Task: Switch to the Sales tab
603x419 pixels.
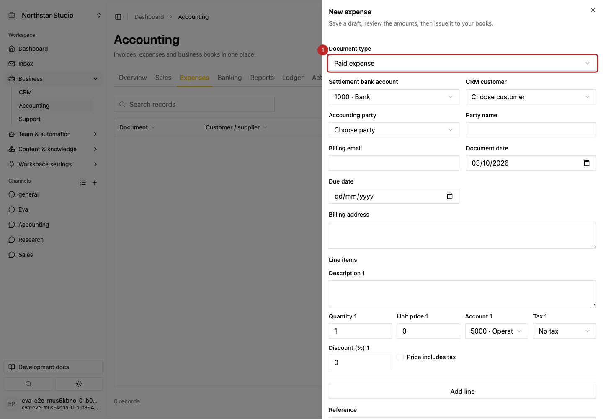Action: pos(163,78)
